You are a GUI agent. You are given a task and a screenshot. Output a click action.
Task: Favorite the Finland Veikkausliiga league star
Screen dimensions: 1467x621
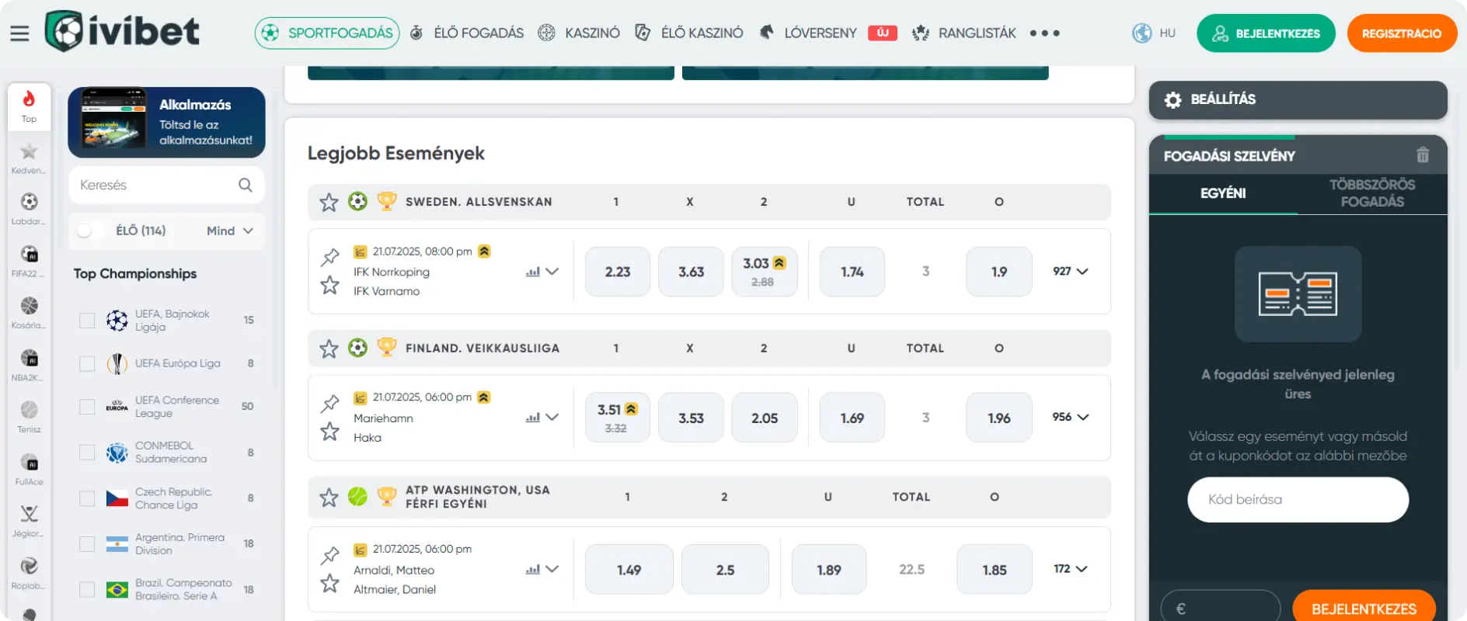(x=329, y=349)
